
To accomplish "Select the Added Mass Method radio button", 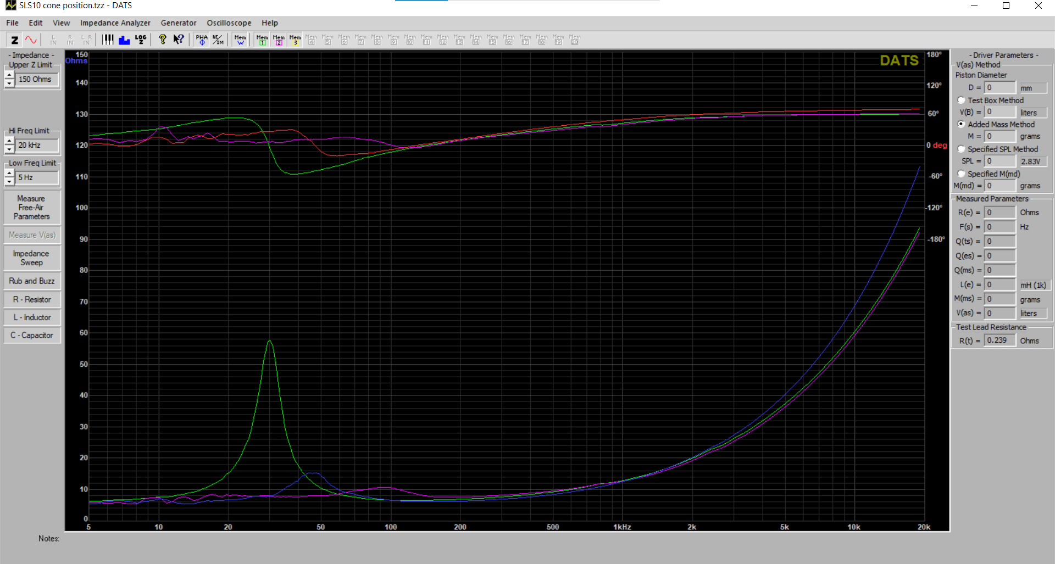I will click(x=961, y=124).
